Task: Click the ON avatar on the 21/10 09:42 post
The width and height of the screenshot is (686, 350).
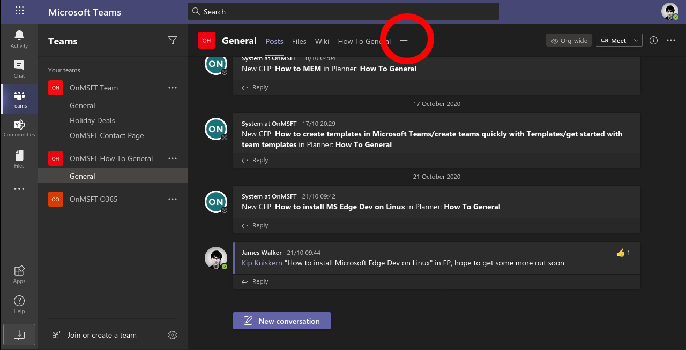Action: 216,202
